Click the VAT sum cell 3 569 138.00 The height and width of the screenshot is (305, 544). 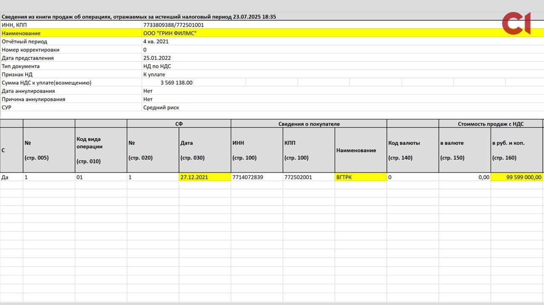pyautogui.click(x=176, y=83)
